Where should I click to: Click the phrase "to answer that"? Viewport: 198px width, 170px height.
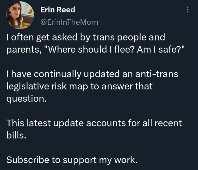pos(122,86)
